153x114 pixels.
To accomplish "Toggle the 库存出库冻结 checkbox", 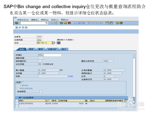I will click(x=18, y=88).
